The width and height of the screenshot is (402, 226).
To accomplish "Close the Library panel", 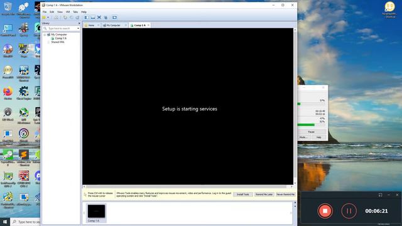I will tap(79, 23).
